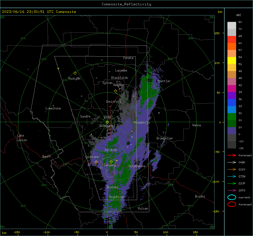
Task: Choose the slate purple 10 dBZ swatch
Action: [x=232, y=131]
